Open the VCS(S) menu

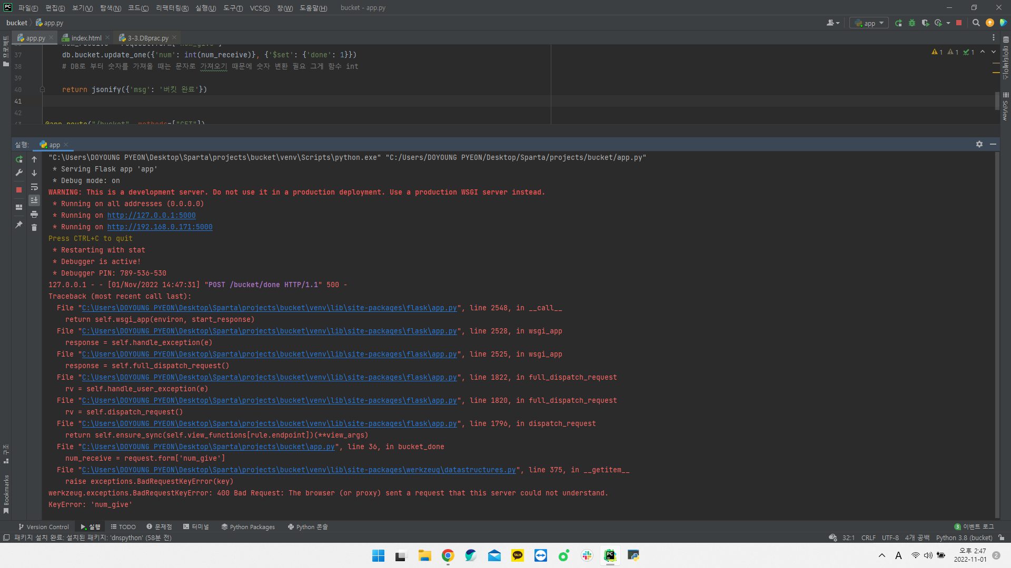pos(260,8)
